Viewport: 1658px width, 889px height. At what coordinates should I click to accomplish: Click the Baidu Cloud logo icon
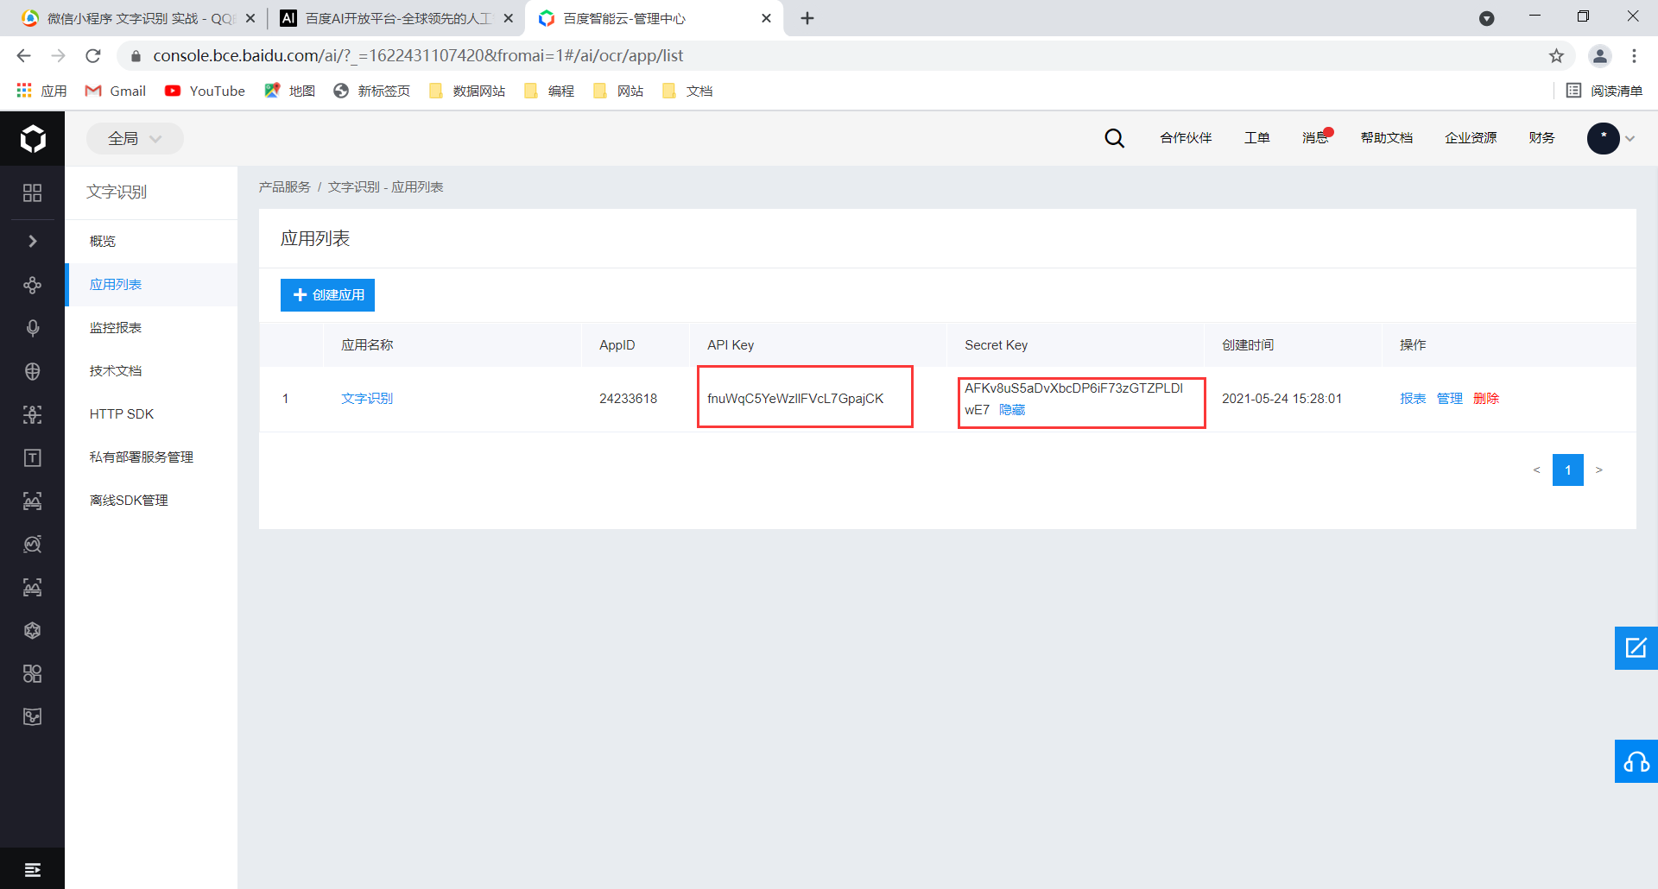33,138
